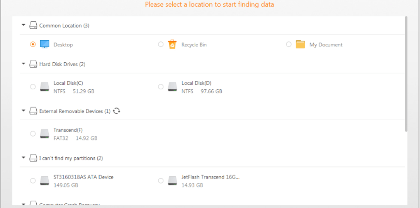Viewport: 420px width, 208px height.
Task: Collapse I can't find my partitions section
Action: (x=23, y=158)
